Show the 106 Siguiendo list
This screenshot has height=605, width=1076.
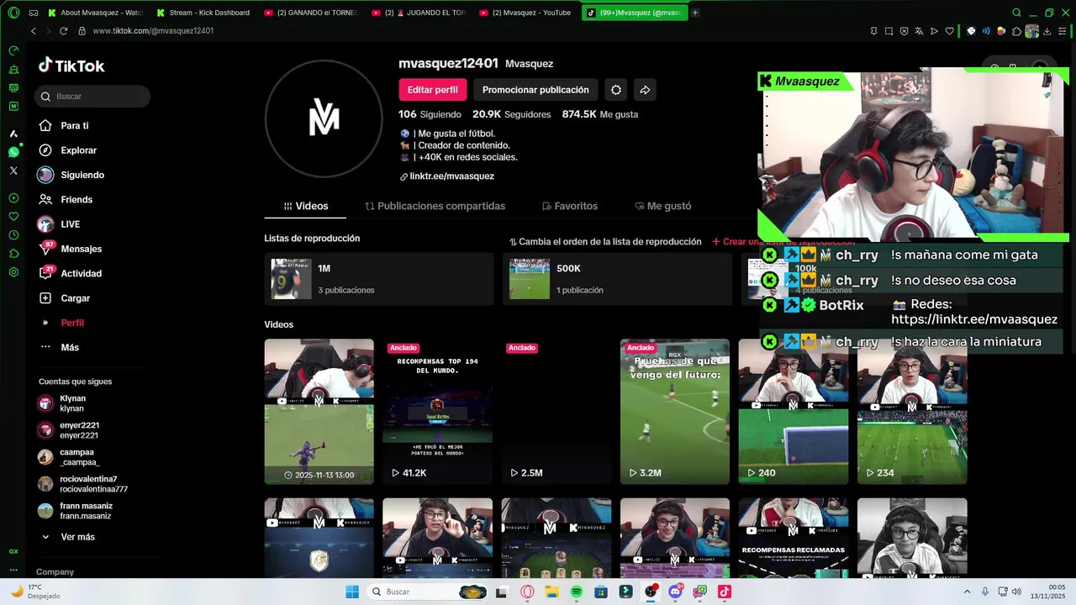pos(430,114)
